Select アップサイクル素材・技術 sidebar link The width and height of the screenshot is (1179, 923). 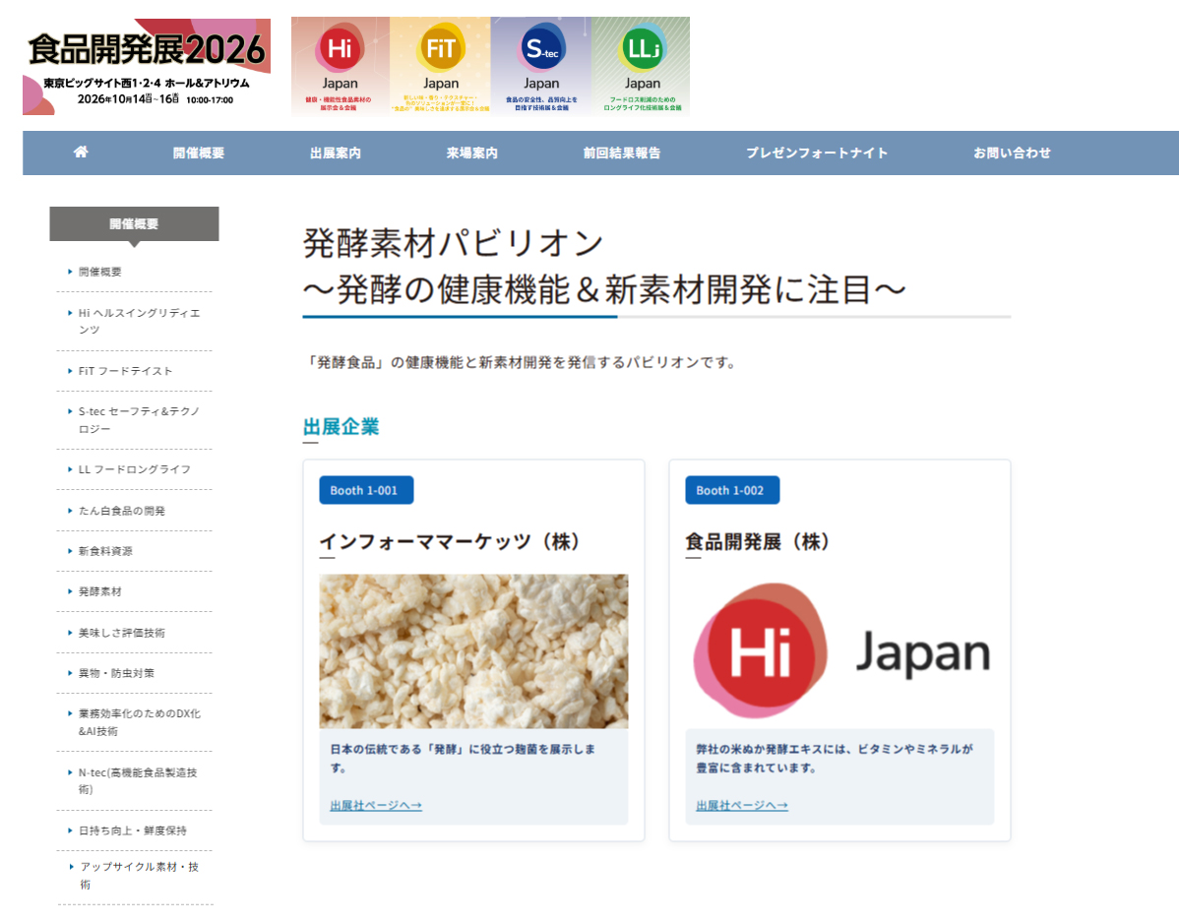click(139, 875)
